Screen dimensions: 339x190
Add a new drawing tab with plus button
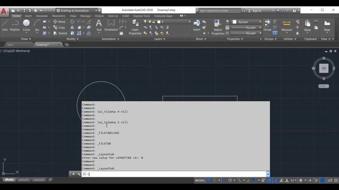point(67,44)
